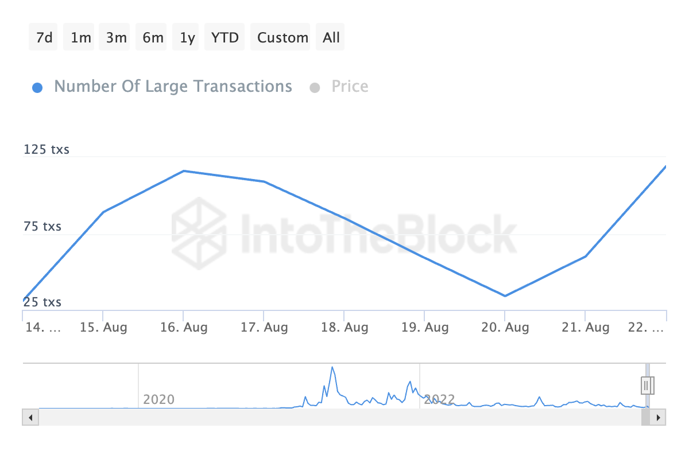Show All historical data
689x459 pixels.
point(331,38)
